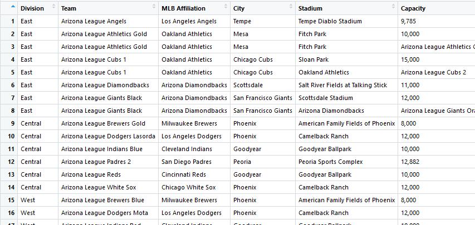Select the San Diego Padres affiliation cell

click(187, 162)
